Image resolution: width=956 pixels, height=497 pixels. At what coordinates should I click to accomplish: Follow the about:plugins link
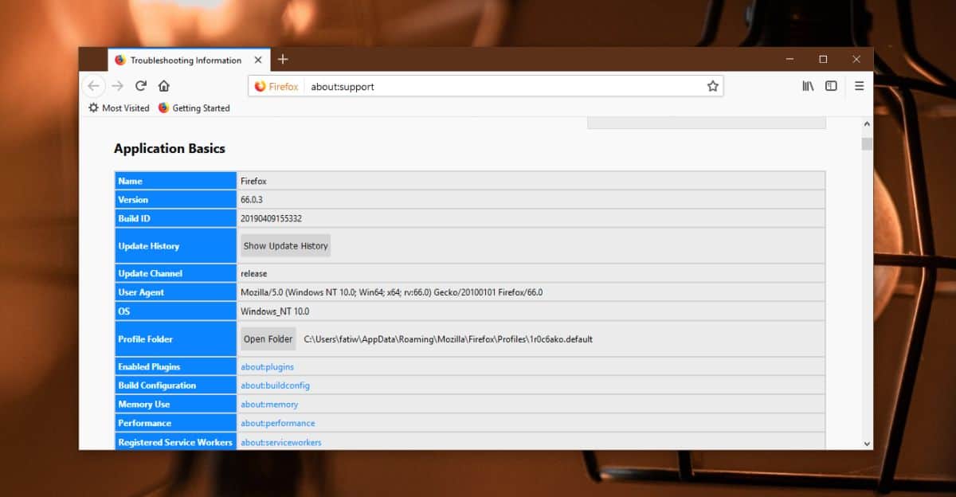pyautogui.click(x=267, y=367)
